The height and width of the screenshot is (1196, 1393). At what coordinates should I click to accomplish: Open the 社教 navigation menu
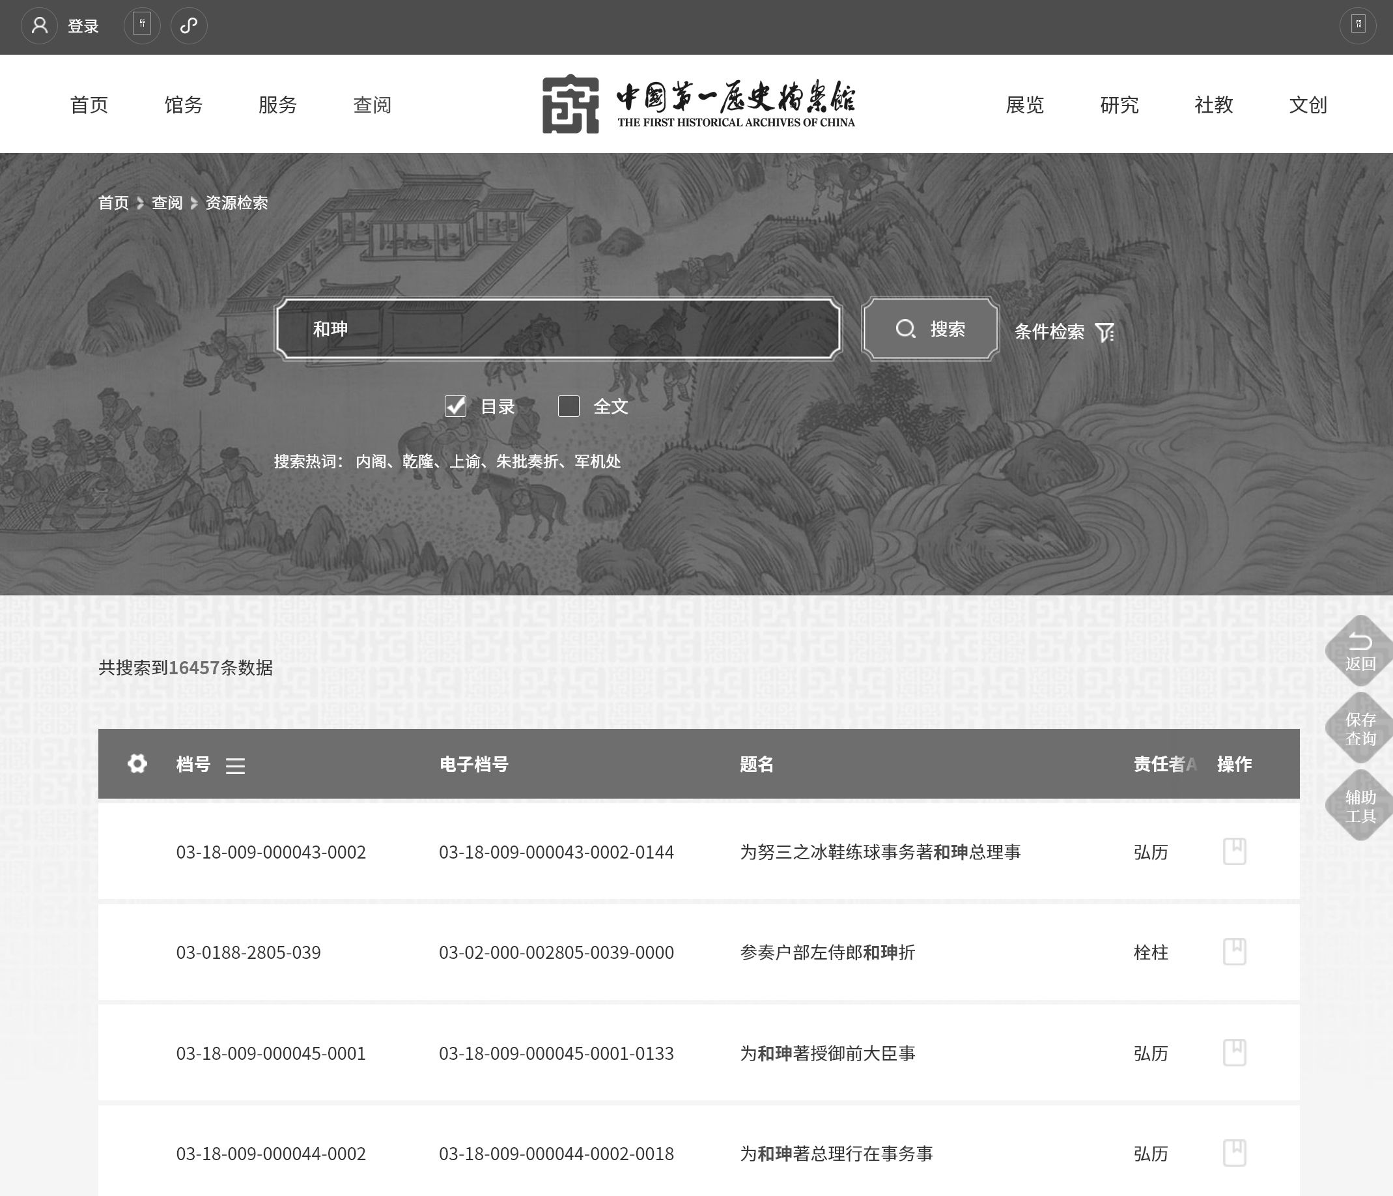click(1213, 104)
